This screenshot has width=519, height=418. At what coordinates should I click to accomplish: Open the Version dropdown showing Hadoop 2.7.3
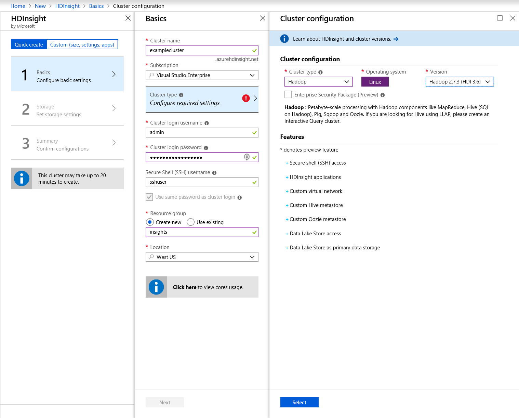pos(460,82)
